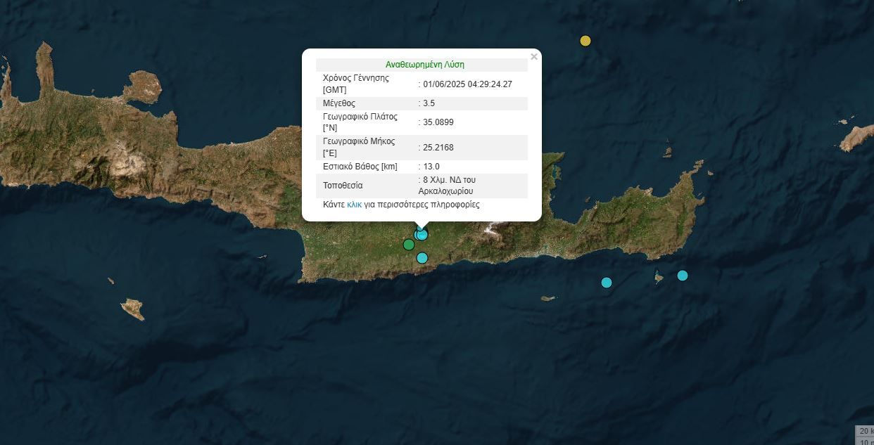
Task: Open the 'κλικ' link for more information
Action: pos(354,205)
